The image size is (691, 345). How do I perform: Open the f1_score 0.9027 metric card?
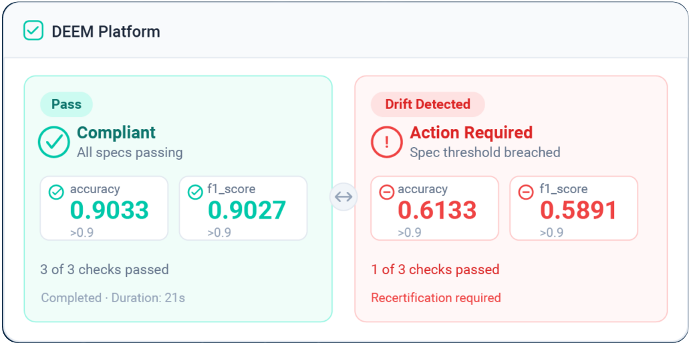coord(243,208)
